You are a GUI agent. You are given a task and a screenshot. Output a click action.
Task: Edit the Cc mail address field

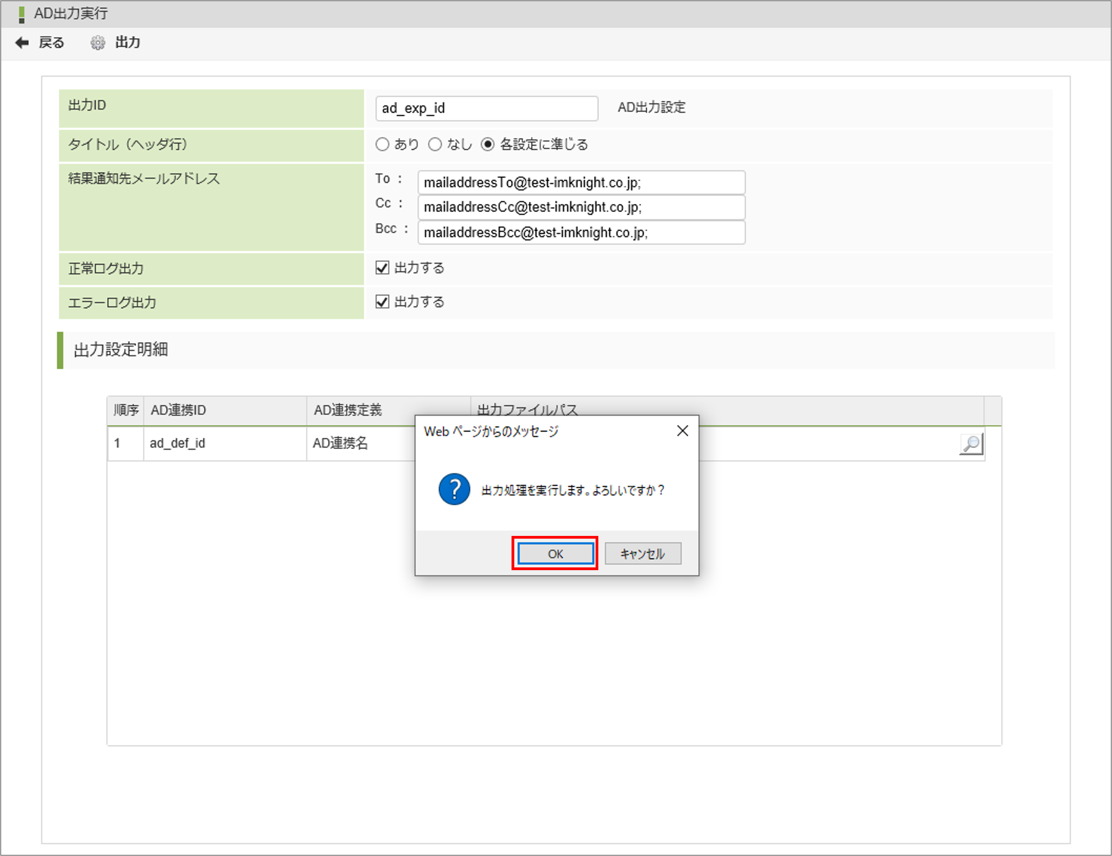[580, 207]
